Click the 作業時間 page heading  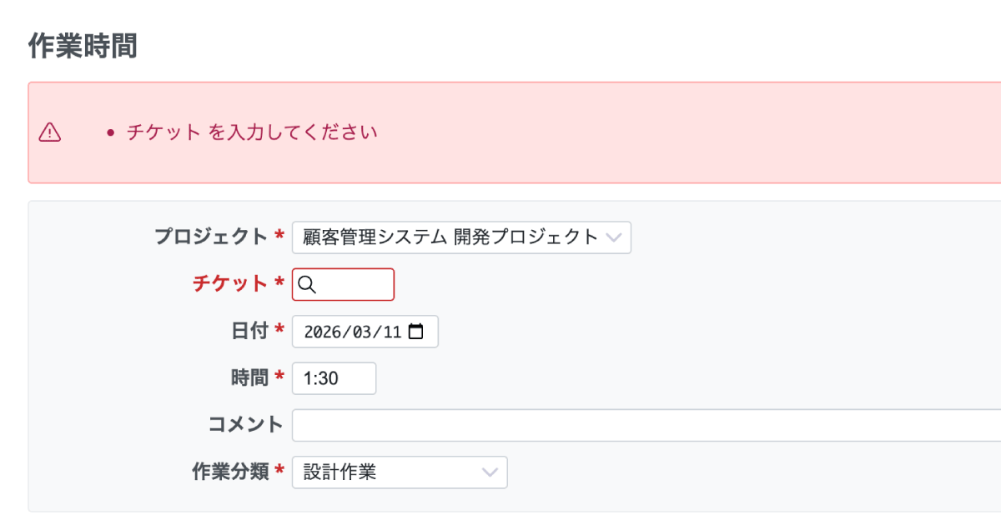coord(83,46)
